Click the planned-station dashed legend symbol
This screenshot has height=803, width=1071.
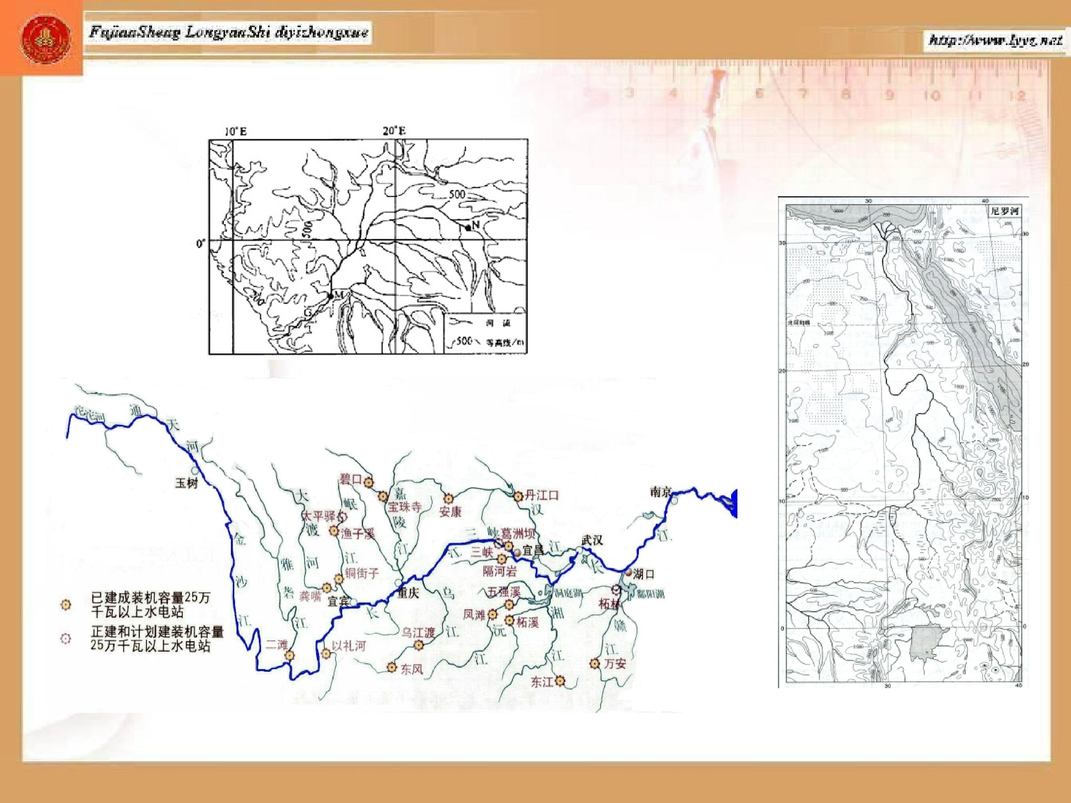click(66, 638)
